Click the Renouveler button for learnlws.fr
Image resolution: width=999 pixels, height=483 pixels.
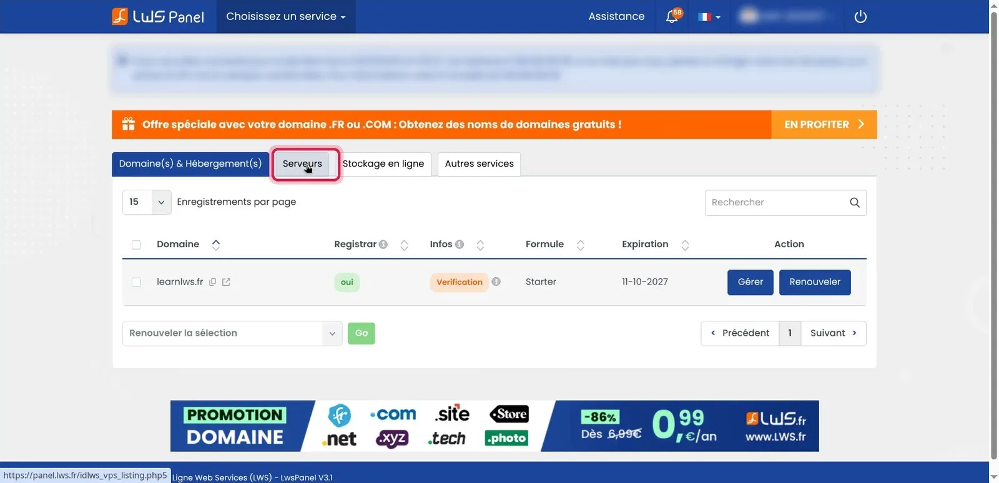pyautogui.click(x=815, y=282)
